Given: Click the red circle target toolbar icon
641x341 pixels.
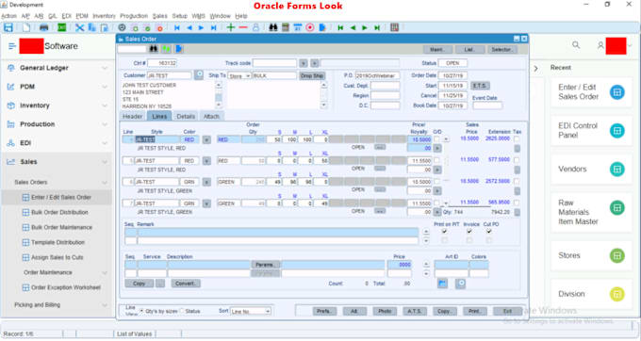Looking at the screenshot, I should 310,27.
